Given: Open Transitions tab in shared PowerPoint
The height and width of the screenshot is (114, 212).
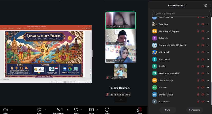Looking at the screenshot, I should [5, 29].
